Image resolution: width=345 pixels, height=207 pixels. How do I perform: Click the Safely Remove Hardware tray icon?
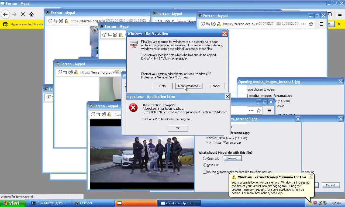click(325, 203)
